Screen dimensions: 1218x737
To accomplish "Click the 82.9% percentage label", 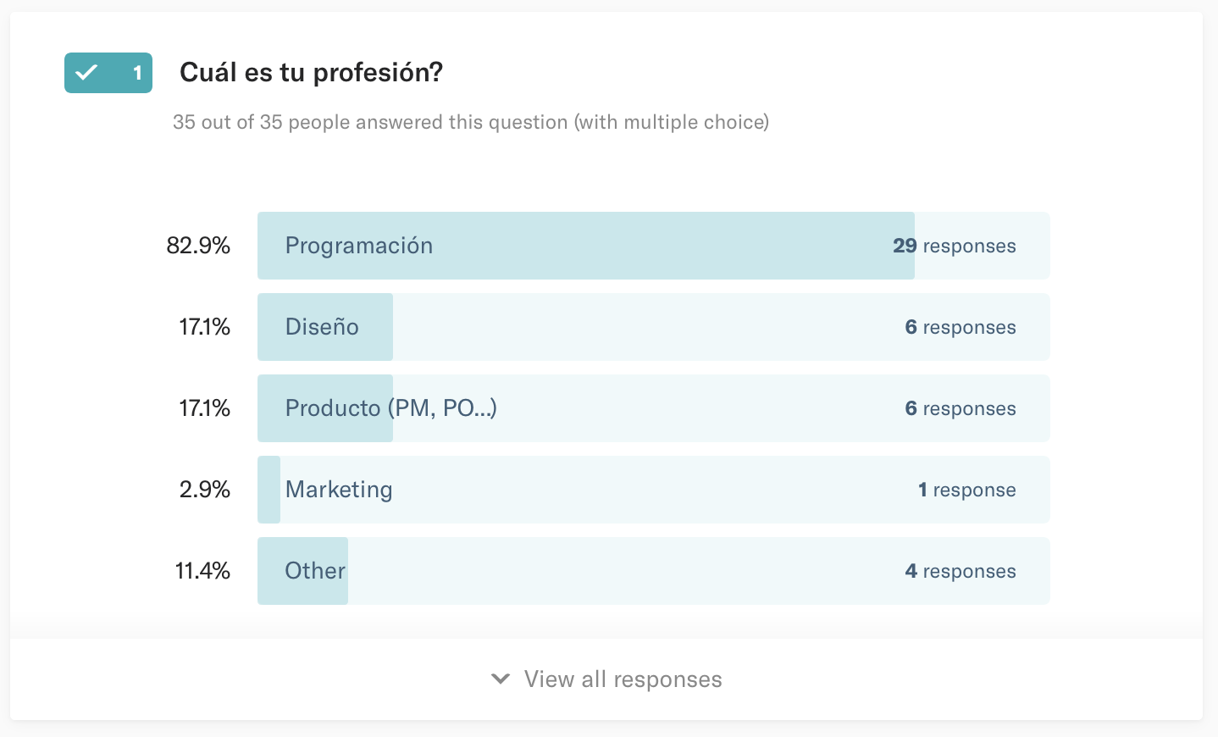I will [x=198, y=246].
